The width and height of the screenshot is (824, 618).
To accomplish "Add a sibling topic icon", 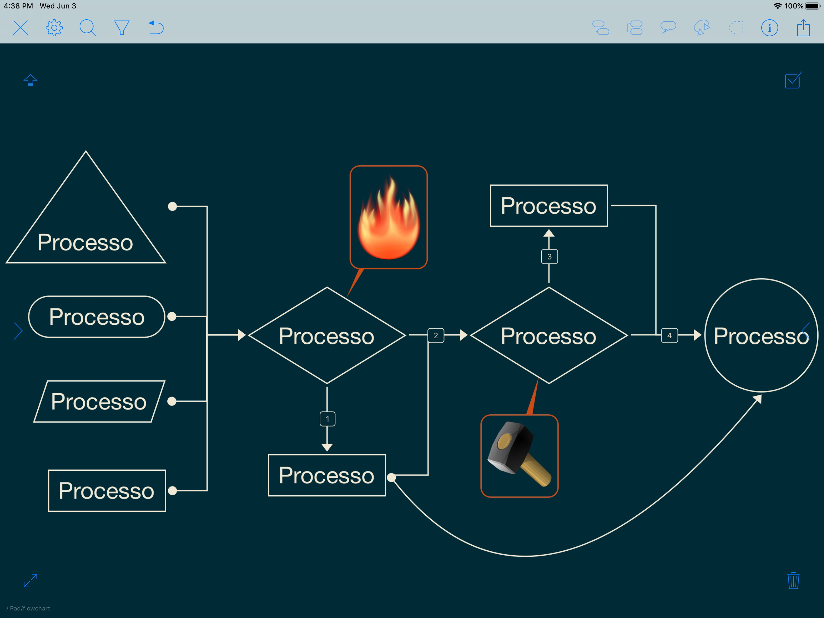I will [634, 28].
